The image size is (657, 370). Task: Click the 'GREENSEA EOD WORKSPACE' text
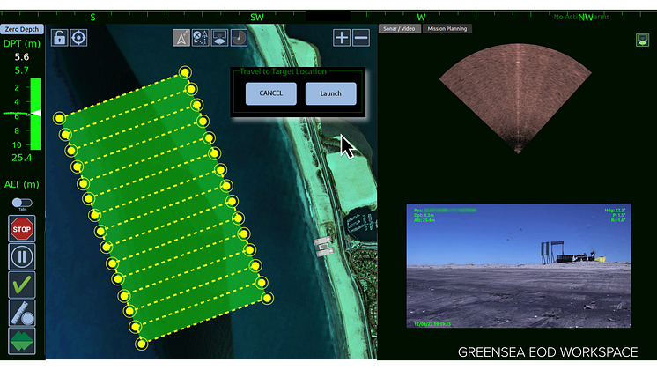[548, 352]
